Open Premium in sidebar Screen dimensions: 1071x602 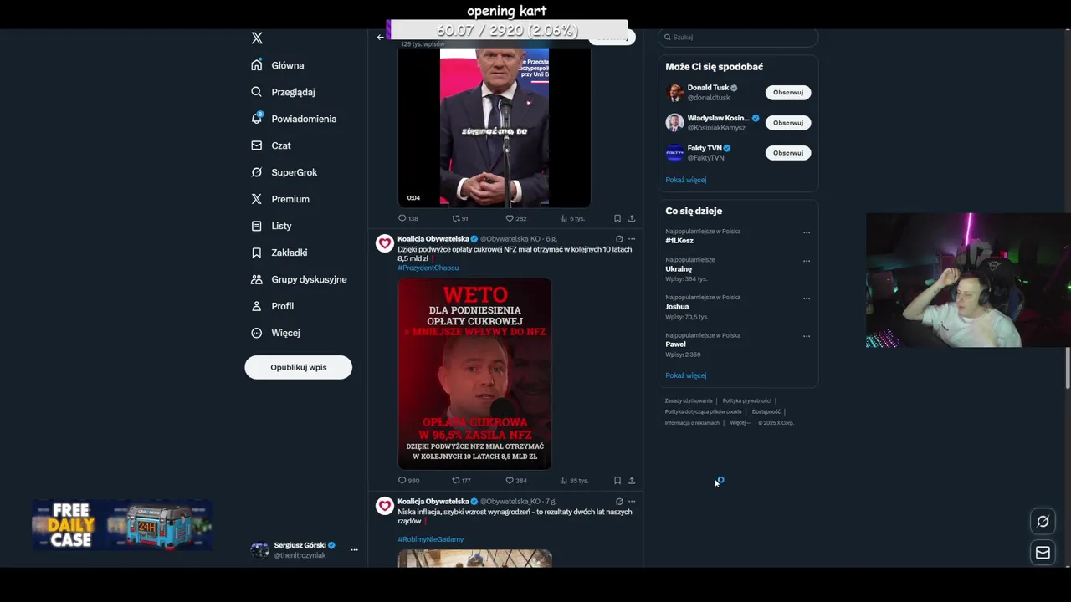280,199
